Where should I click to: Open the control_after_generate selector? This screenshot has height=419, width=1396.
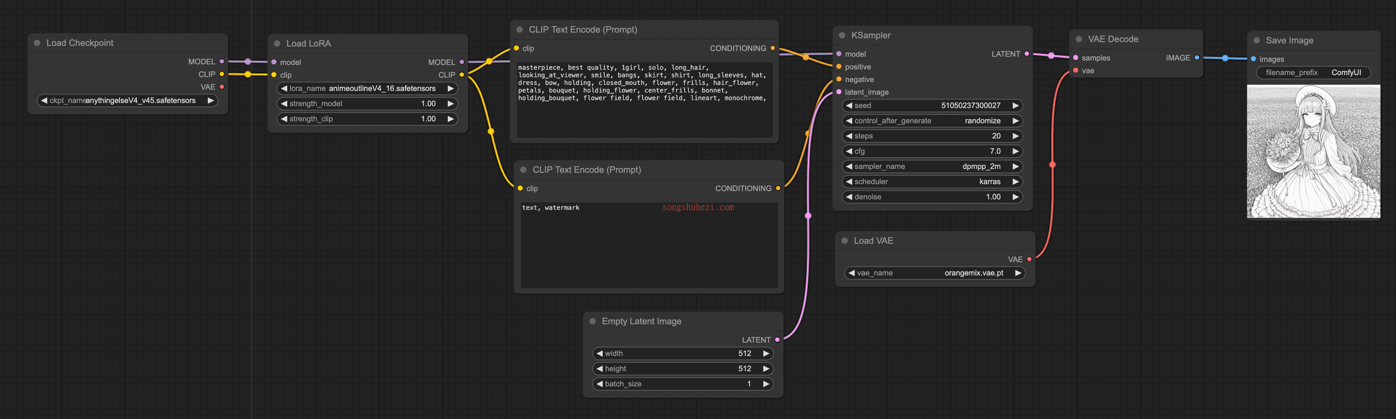click(932, 121)
